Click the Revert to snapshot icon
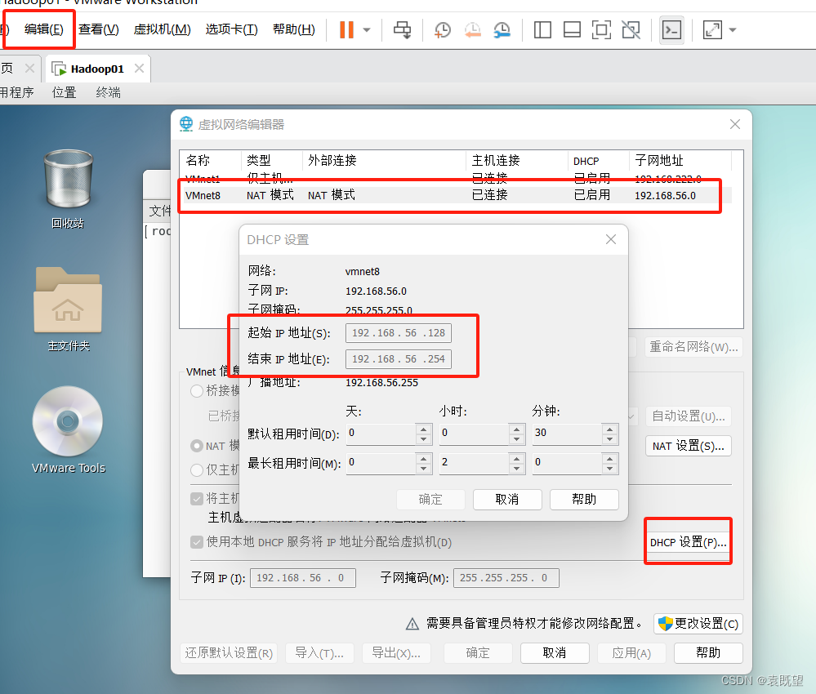Screen dimensions: 816x694 [473, 29]
